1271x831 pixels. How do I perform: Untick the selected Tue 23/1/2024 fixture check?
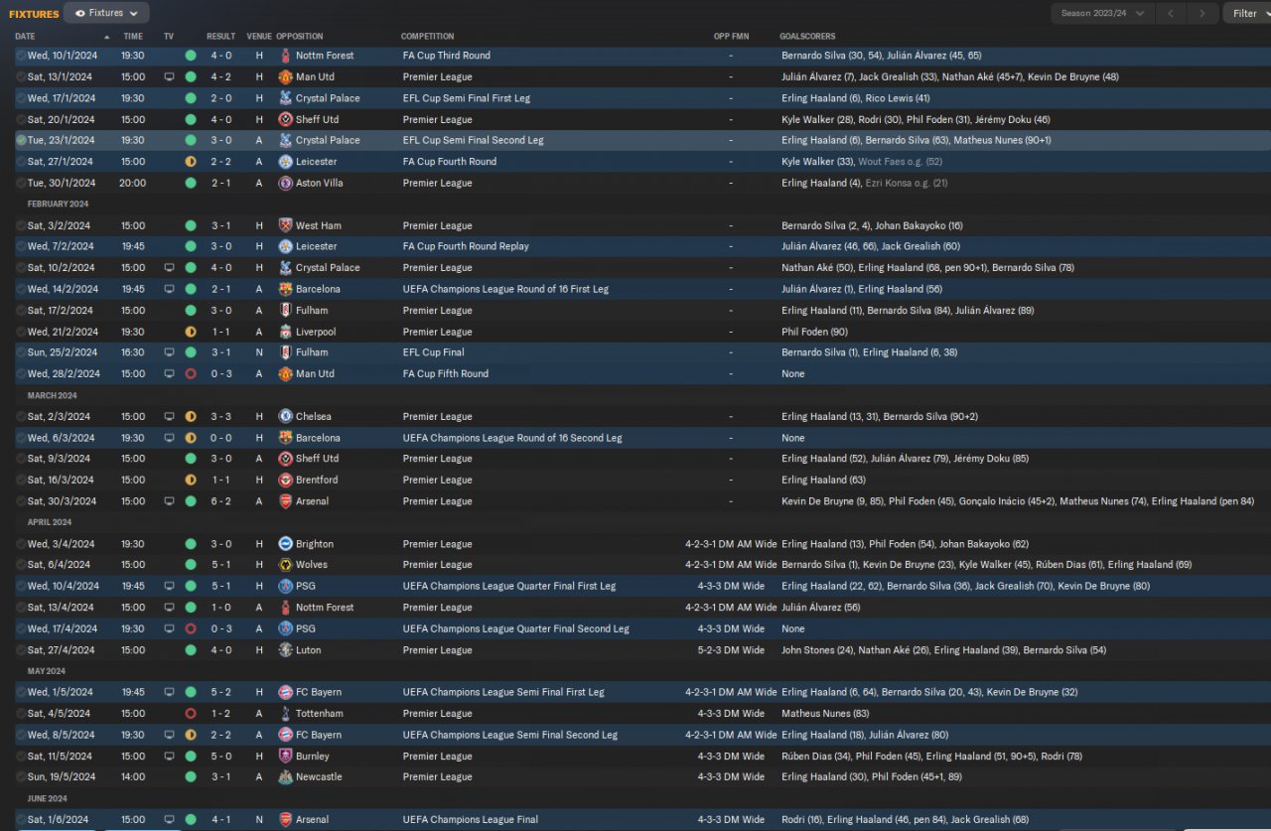tap(21, 140)
